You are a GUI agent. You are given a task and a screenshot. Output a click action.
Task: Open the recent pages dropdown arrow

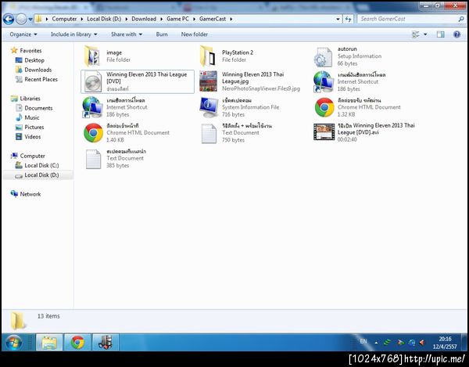pos(30,19)
